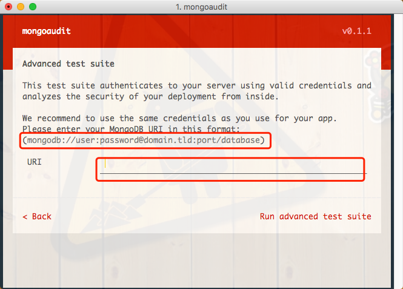403x289 pixels.
Task: Maximize the window with the green button
Action: 33,7
